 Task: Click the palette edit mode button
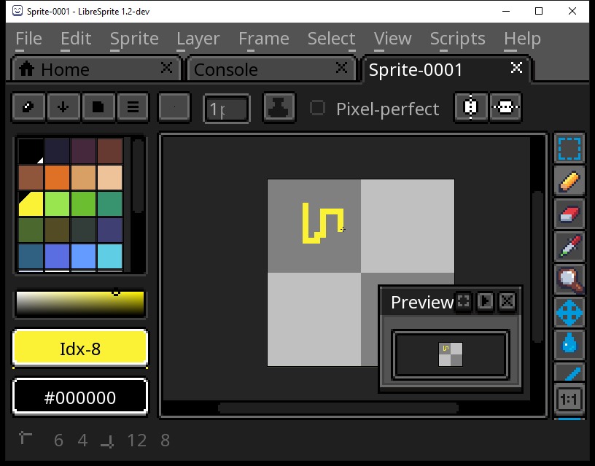click(x=29, y=107)
